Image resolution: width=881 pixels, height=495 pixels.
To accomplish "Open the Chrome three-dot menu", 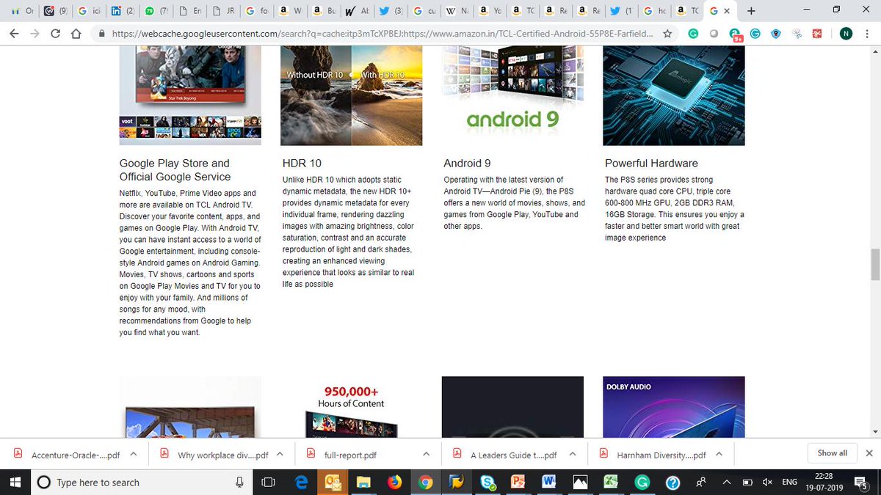I will [868, 34].
